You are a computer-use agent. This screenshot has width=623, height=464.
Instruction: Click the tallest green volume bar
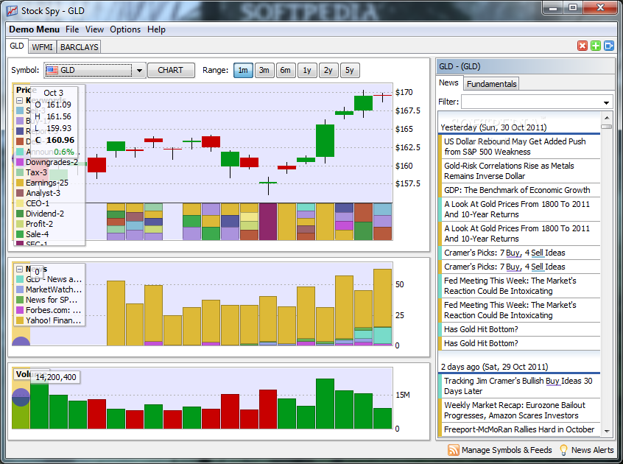tap(325, 404)
